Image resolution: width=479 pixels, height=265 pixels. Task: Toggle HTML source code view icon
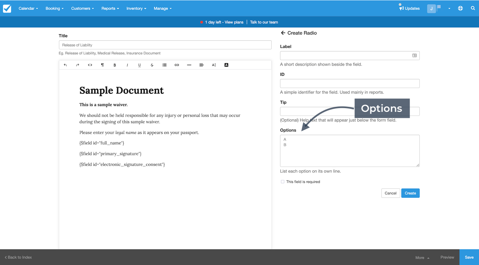[90, 65]
